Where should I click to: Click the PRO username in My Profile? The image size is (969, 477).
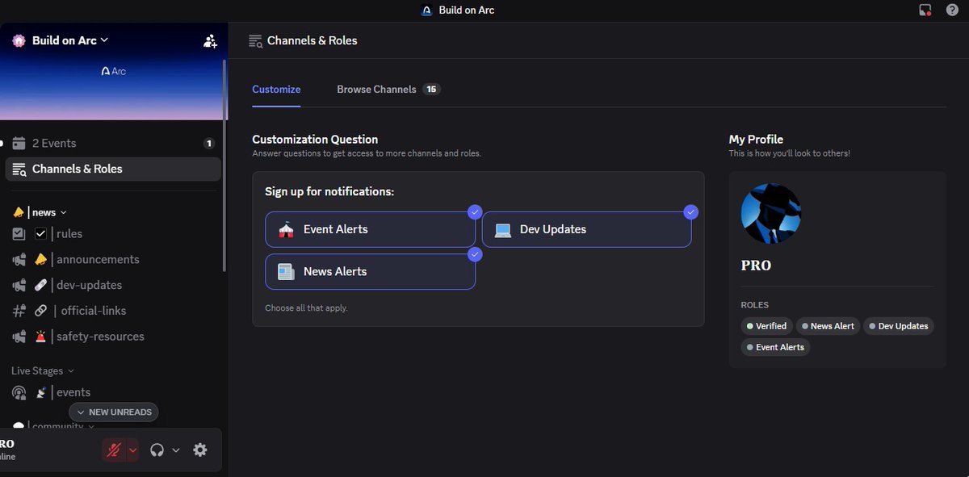756,266
